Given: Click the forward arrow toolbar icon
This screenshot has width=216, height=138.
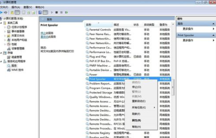Looking at the screenshot, I should (6, 13).
